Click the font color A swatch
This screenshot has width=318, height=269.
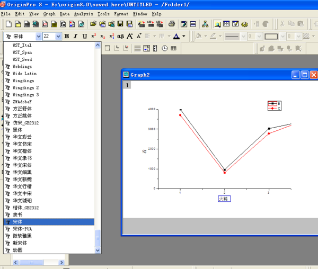[x=176, y=36]
